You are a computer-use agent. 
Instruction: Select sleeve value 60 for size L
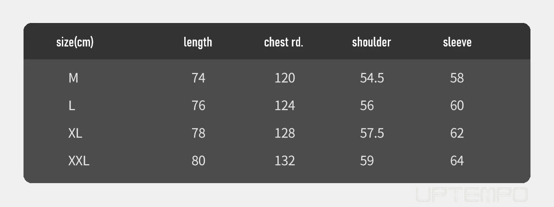click(x=457, y=106)
